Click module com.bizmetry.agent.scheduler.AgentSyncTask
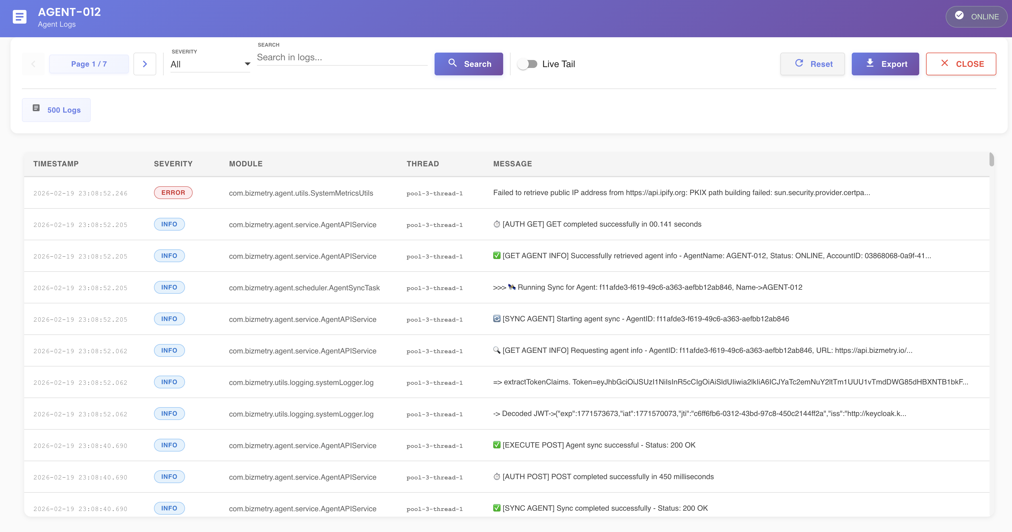Image resolution: width=1012 pixels, height=532 pixels. 305,288
